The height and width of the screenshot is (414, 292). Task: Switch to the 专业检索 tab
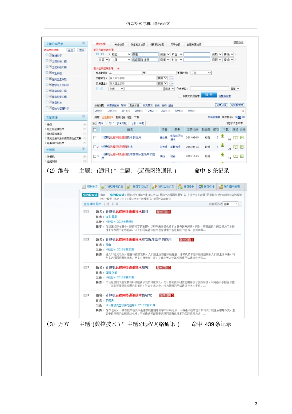pos(119,45)
